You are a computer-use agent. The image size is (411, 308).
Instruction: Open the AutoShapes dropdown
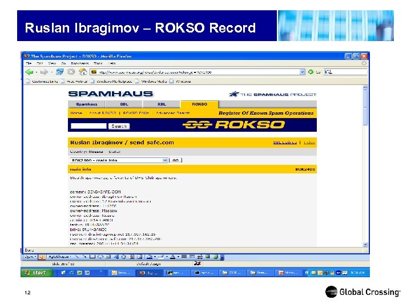(x=60, y=257)
